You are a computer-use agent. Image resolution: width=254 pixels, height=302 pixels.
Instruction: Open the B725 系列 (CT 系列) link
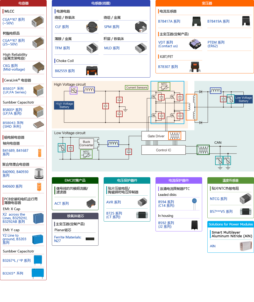[x=114, y=215]
